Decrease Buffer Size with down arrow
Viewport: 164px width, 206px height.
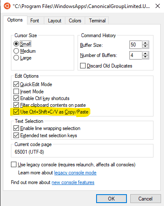click(145, 46)
